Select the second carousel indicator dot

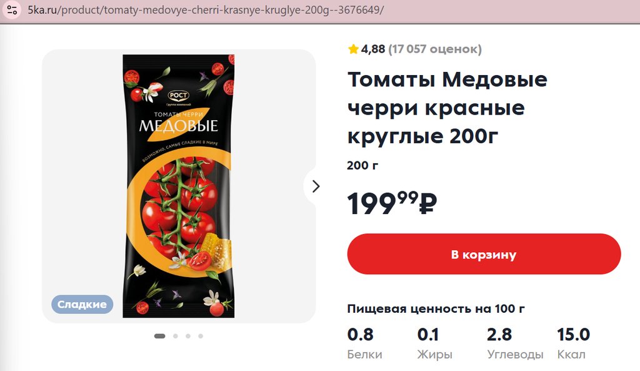pyautogui.click(x=176, y=336)
